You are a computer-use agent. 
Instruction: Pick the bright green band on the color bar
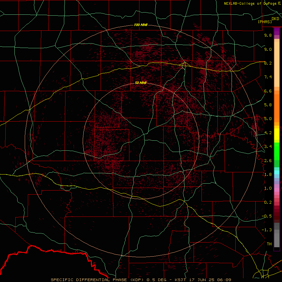[x=277, y=151]
